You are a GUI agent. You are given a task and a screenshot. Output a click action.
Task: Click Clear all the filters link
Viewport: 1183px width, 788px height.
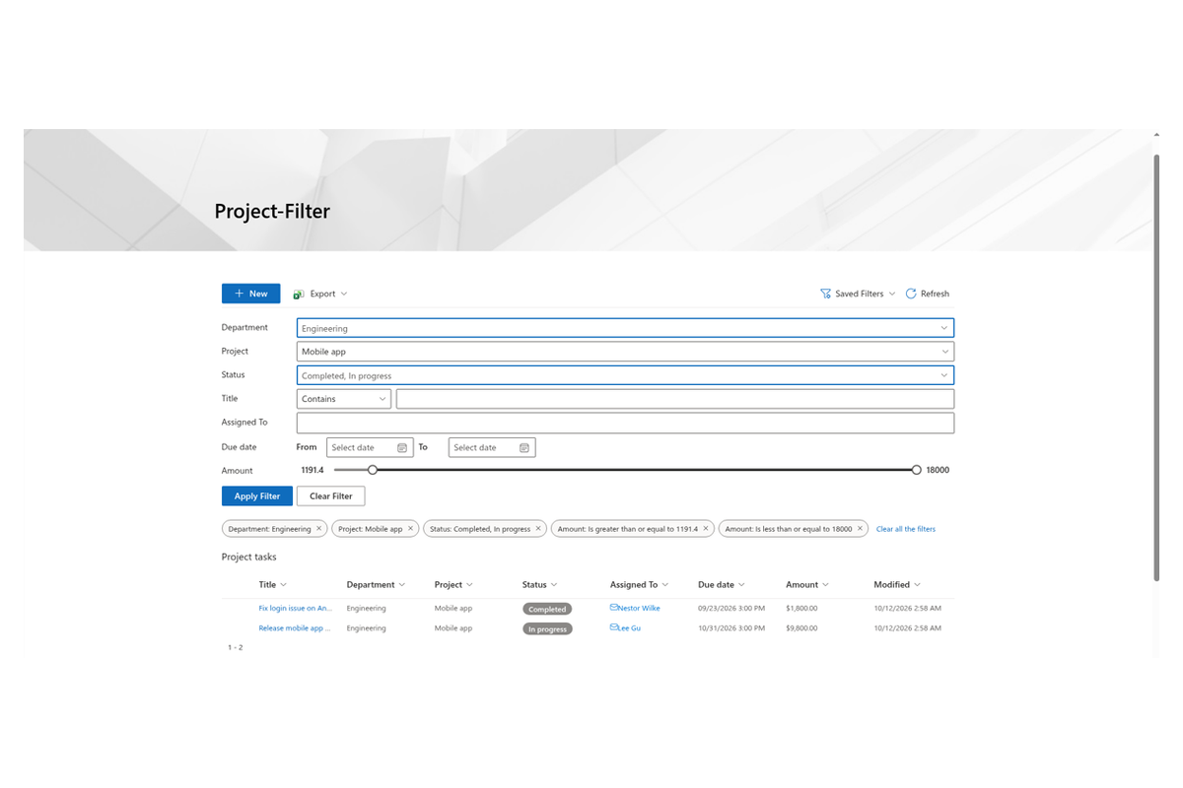pyautogui.click(x=906, y=529)
